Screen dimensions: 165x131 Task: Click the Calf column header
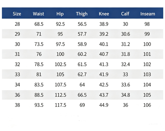pos(125,14)
